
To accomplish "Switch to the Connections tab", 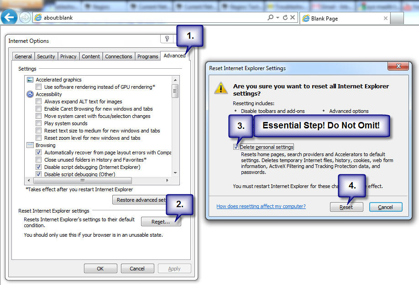I will pos(118,56).
